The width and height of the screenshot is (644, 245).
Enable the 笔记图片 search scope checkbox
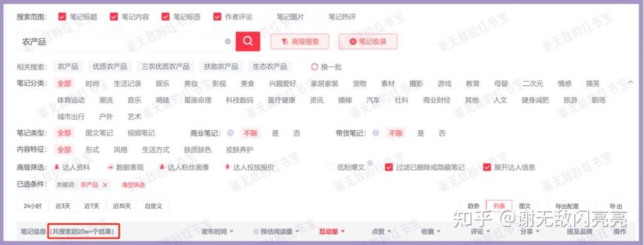tap(269, 17)
